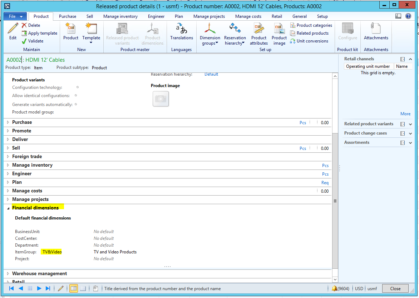419x298 pixels.
Task: Switch to grid view in status bar
Action: [x=83, y=288]
